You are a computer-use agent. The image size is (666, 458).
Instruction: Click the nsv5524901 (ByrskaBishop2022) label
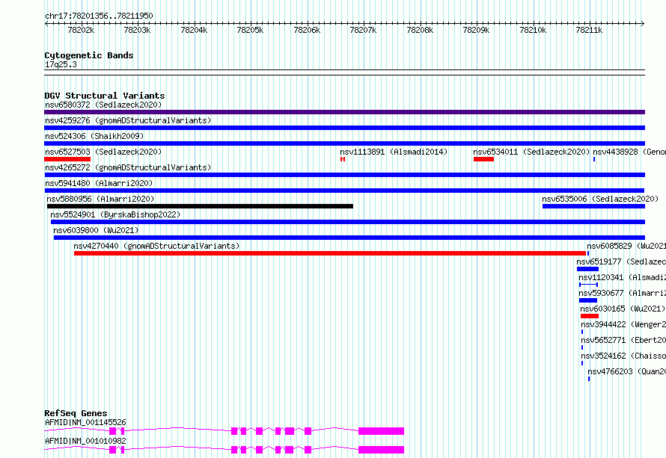click(115, 214)
